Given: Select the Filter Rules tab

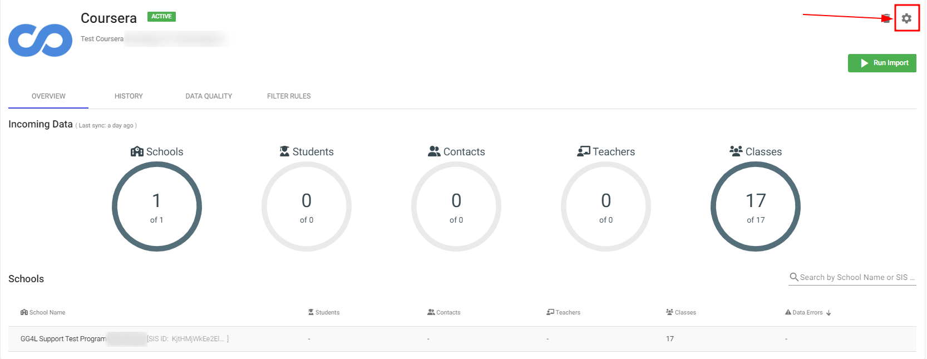Looking at the screenshot, I should pyautogui.click(x=289, y=96).
